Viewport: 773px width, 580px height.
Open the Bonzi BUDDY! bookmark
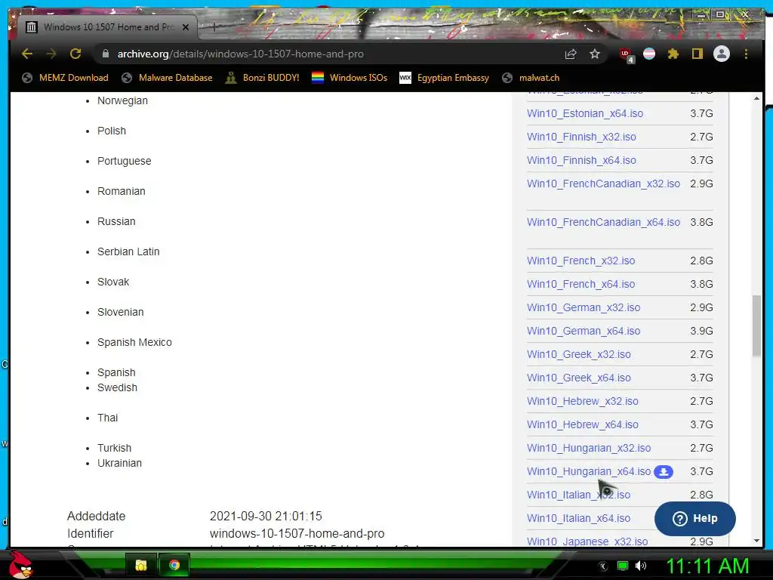pyautogui.click(x=262, y=78)
